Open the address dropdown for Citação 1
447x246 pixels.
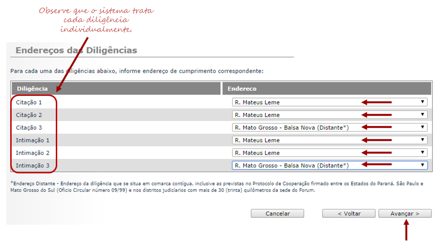coord(330,102)
